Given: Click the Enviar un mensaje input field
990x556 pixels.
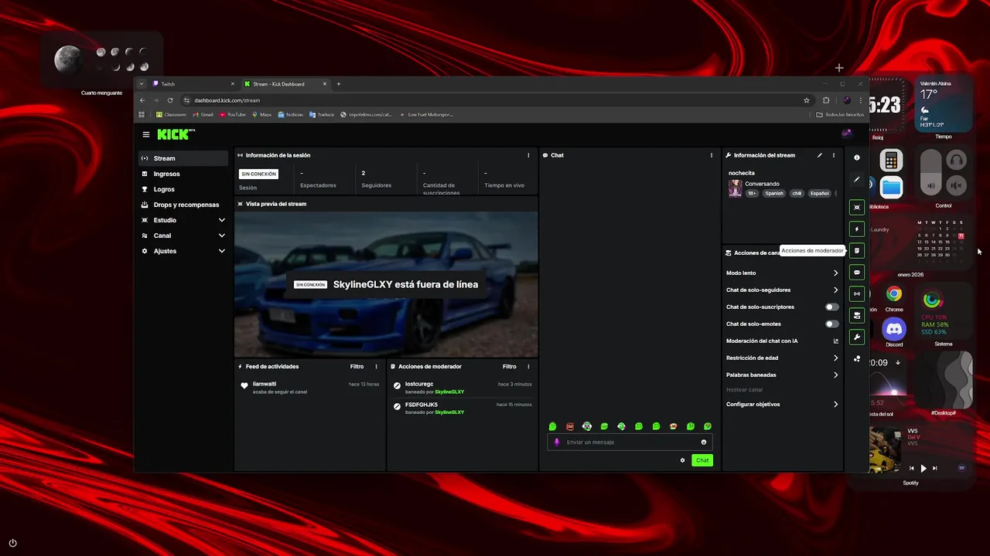Looking at the screenshot, I should 630,442.
